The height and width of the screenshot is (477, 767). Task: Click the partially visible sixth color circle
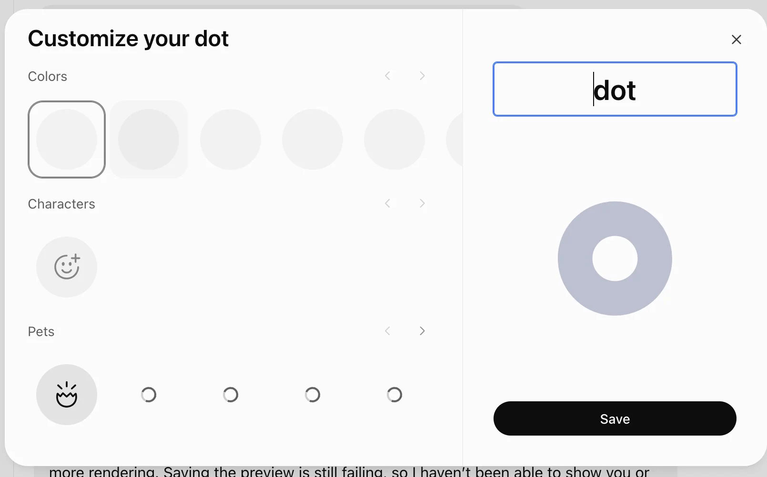click(454, 139)
